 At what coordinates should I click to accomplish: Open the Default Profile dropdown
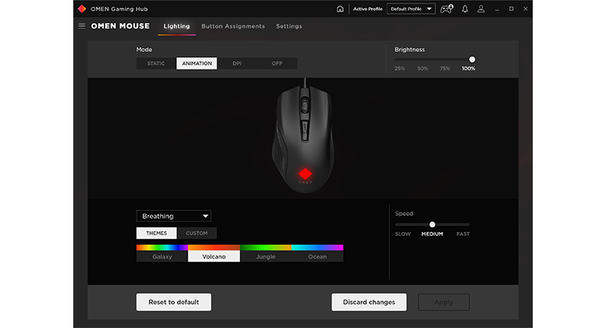point(411,9)
